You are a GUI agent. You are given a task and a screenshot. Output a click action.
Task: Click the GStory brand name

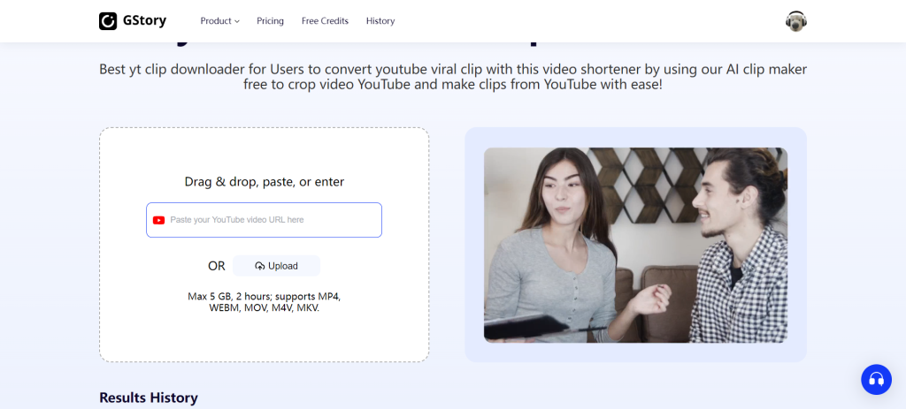pos(144,21)
